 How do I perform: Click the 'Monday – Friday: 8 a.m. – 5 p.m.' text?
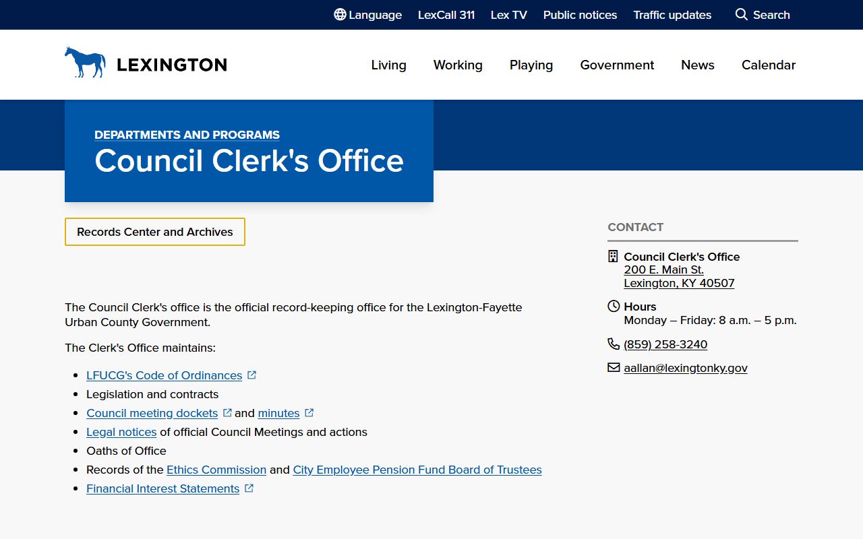coord(711,320)
